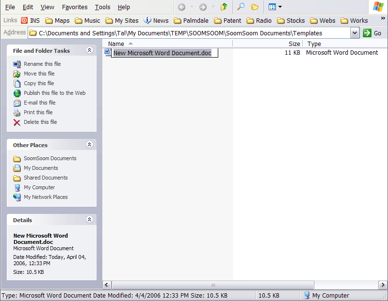Toggle the Folders pane button
The width and height of the screenshot is (388, 301).
tap(255, 7)
